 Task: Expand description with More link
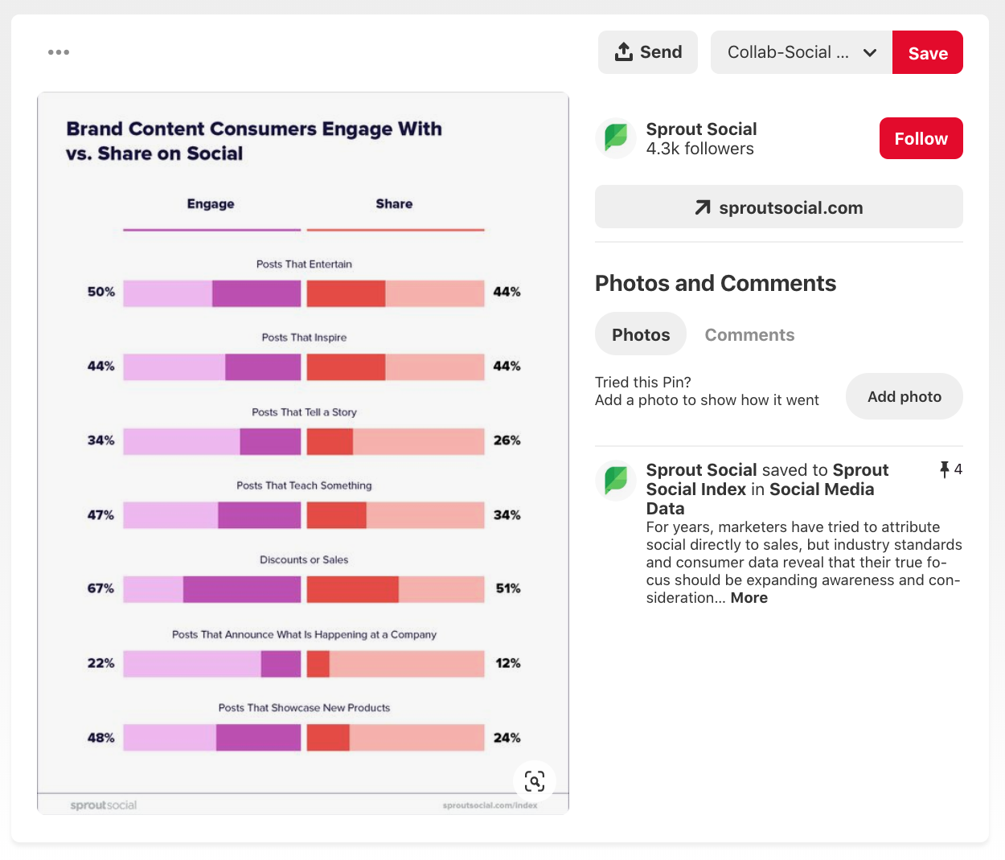point(749,598)
